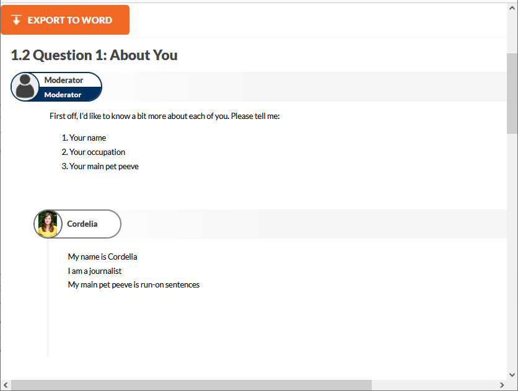Click the Moderator avatar silhouette icon
This screenshot has width=518, height=391.
25,87
